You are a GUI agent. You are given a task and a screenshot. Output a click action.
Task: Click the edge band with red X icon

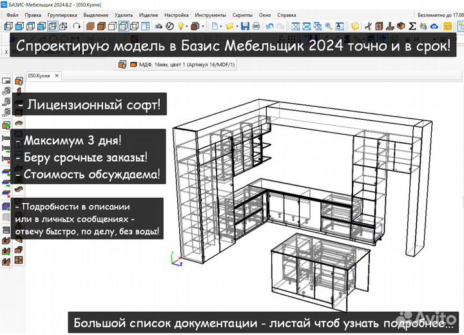tap(6, 194)
